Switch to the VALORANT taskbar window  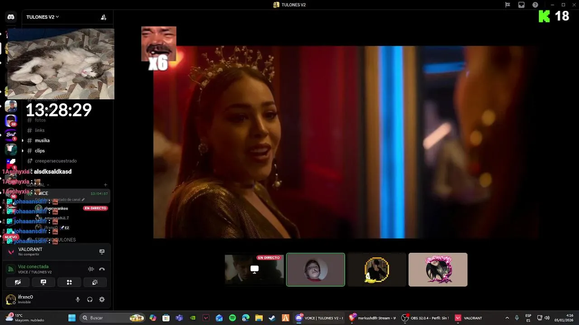tap(469, 318)
